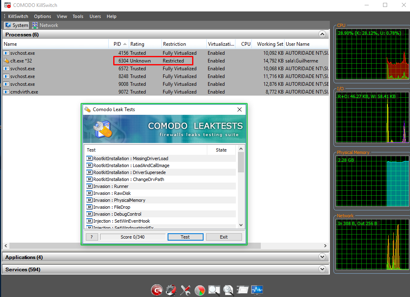Click the System tab checkmark icon
This screenshot has height=297, width=410.
[8, 25]
